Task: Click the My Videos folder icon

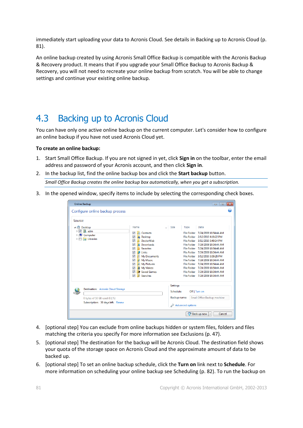Action: [x=138, y=268]
